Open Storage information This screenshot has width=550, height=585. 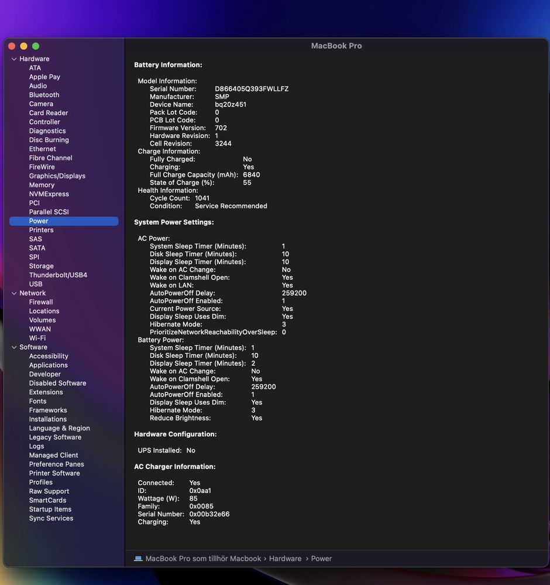point(42,266)
